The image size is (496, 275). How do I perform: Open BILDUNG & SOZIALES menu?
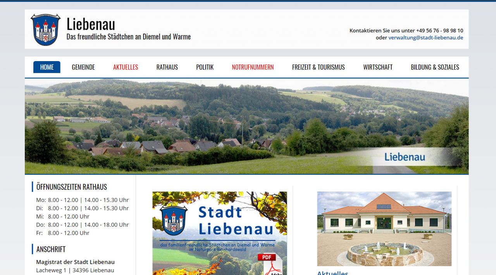tap(435, 67)
